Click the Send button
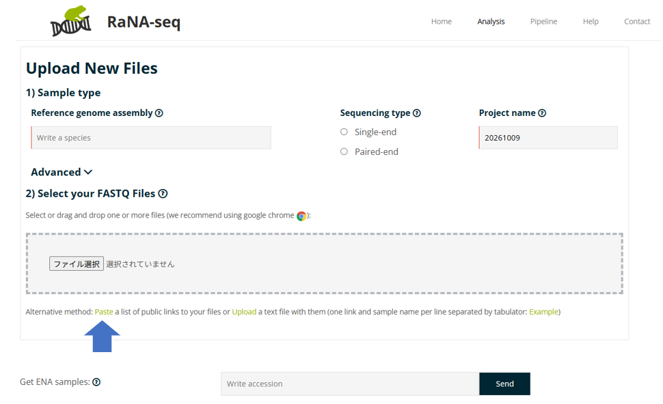The image size is (663, 404). (x=504, y=384)
